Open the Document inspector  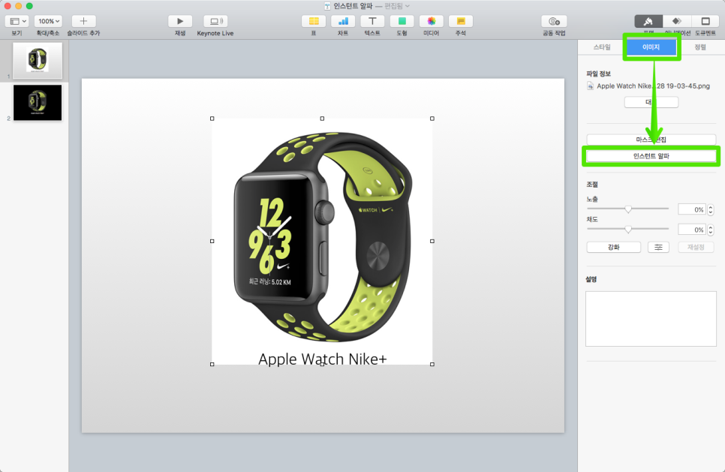705,21
